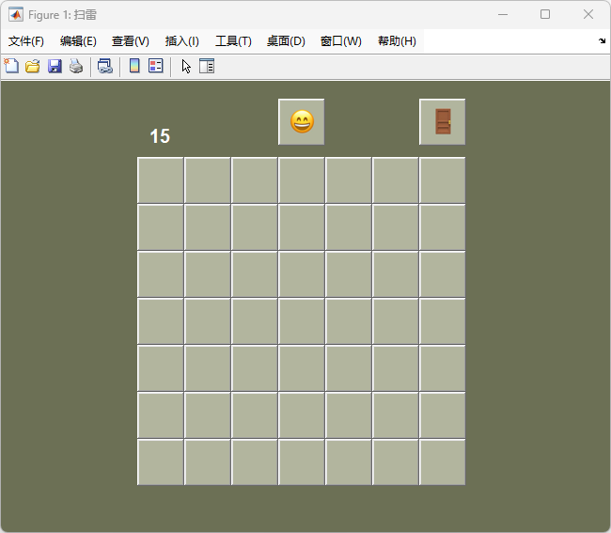Click the mine counter showing 15
The image size is (611, 533).
tap(160, 136)
